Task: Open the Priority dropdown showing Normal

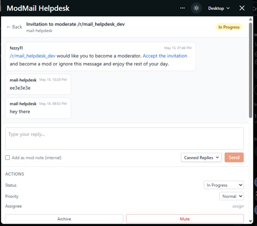Action: click(231, 196)
